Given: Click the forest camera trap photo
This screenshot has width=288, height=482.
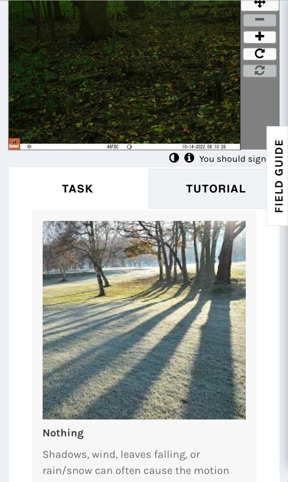Looking at the screenshot, I should click(x=124, y=72).
